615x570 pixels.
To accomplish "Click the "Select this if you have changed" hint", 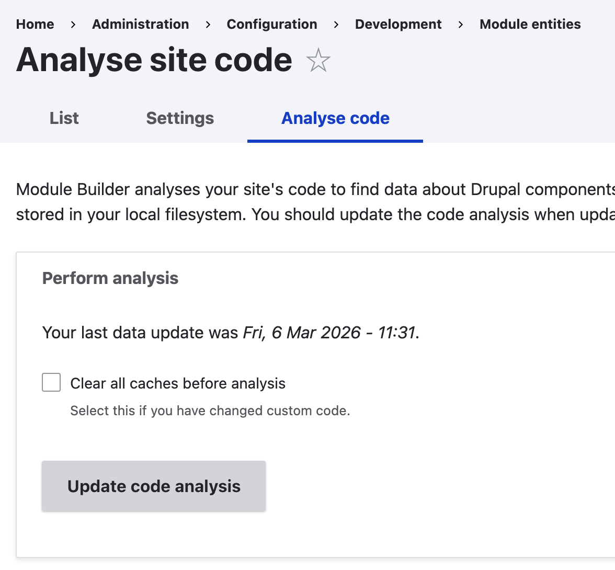I will 210,411.
